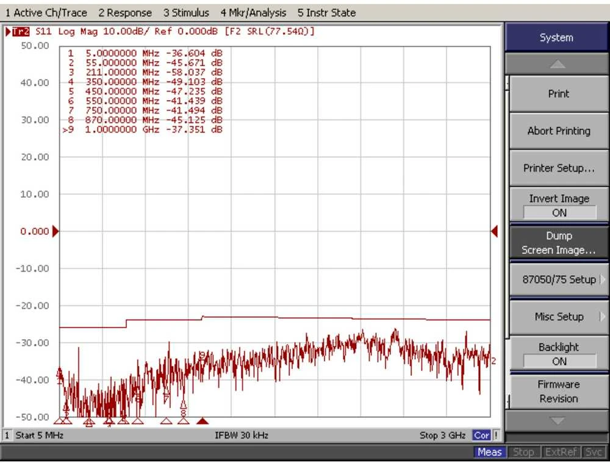The image size is (610, 463).
Task: Open the Instr State menu
Action: coord(326,13)
